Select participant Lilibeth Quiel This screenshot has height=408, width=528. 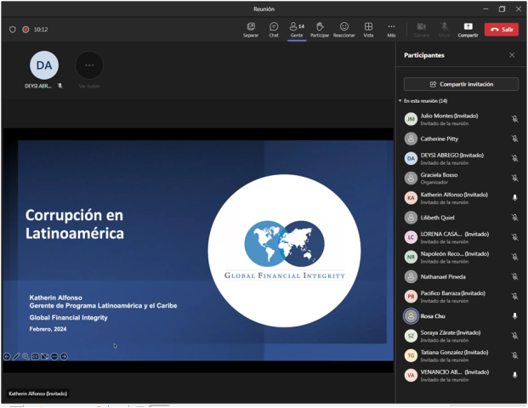point(461,218)
